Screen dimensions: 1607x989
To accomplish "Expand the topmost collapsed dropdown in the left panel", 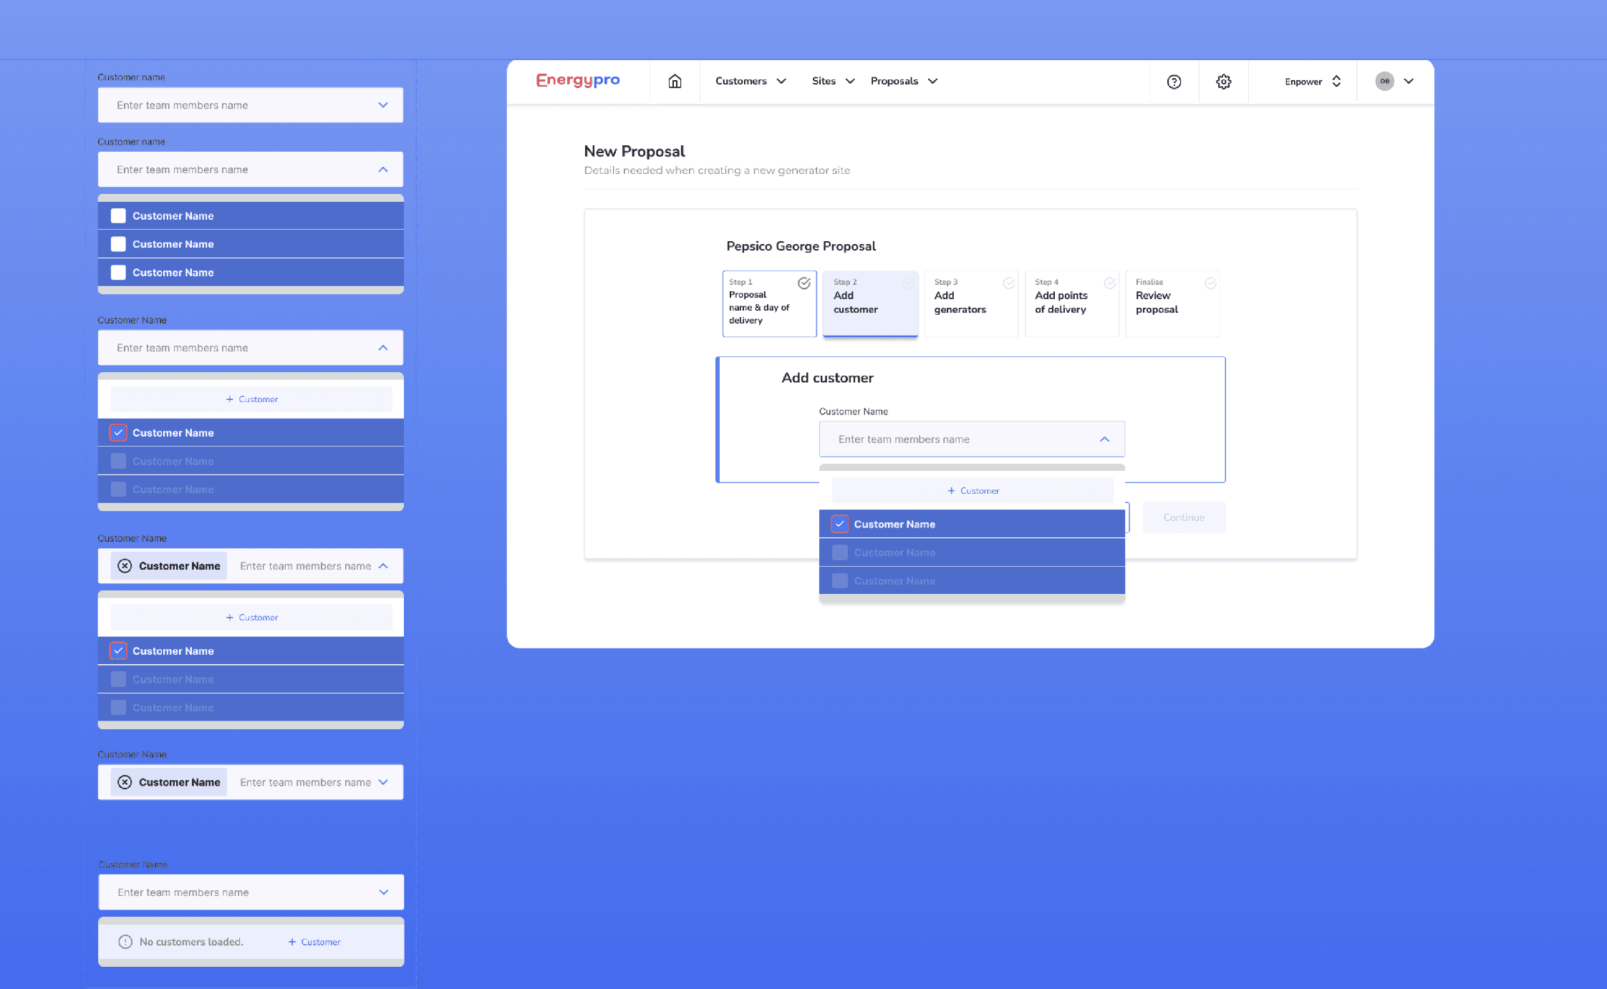I will point(383,105).
